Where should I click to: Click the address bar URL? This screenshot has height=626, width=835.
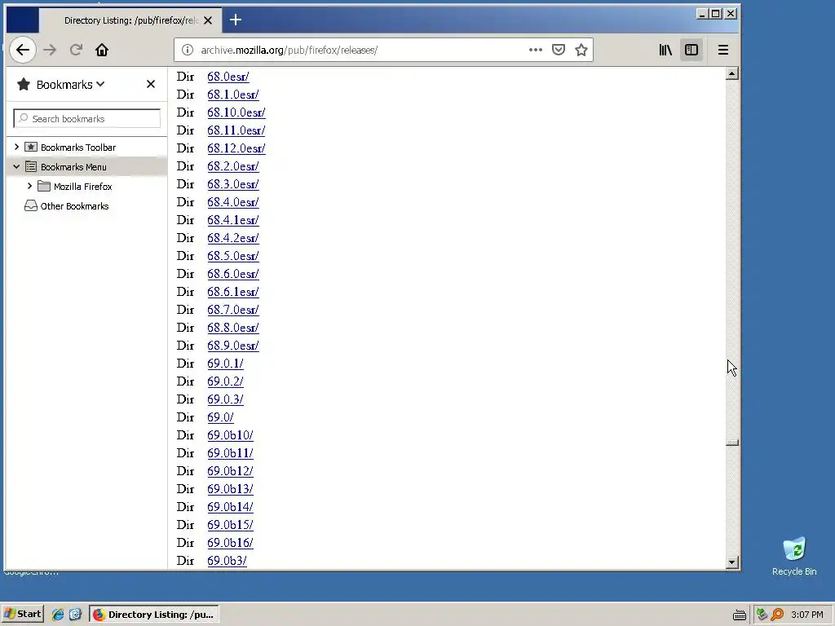(289, 50)
